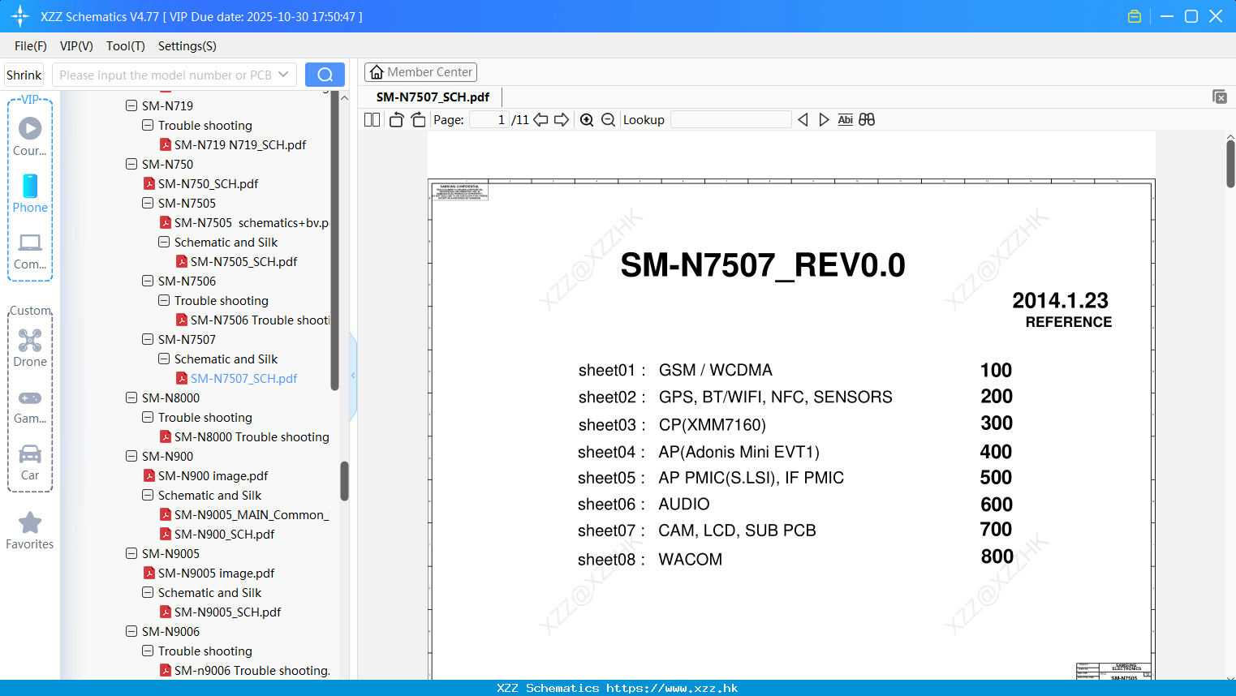Collapse the tree panel with side handle
Viewport: 1236px width, 696px height.
[x=353, y=376]
